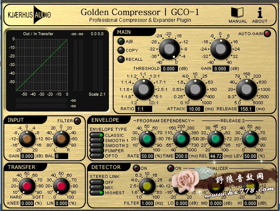Click the MD equalizer value field
The width and height of the screenshot is (280, 211).
[216, 203]
